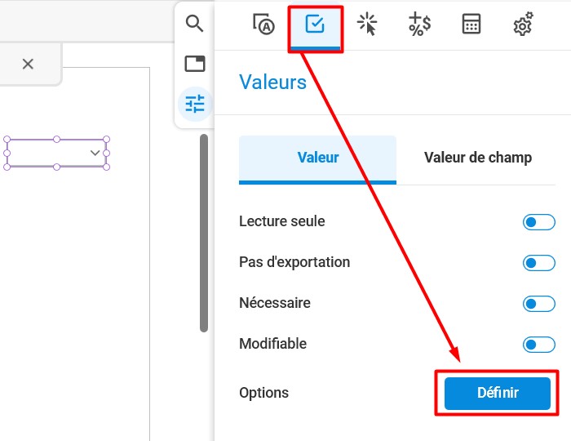Image resolution: width=571 pixels, height=441 pixels.
Task: Select the checkbox values properties icon
Action: tap(315, 24)
